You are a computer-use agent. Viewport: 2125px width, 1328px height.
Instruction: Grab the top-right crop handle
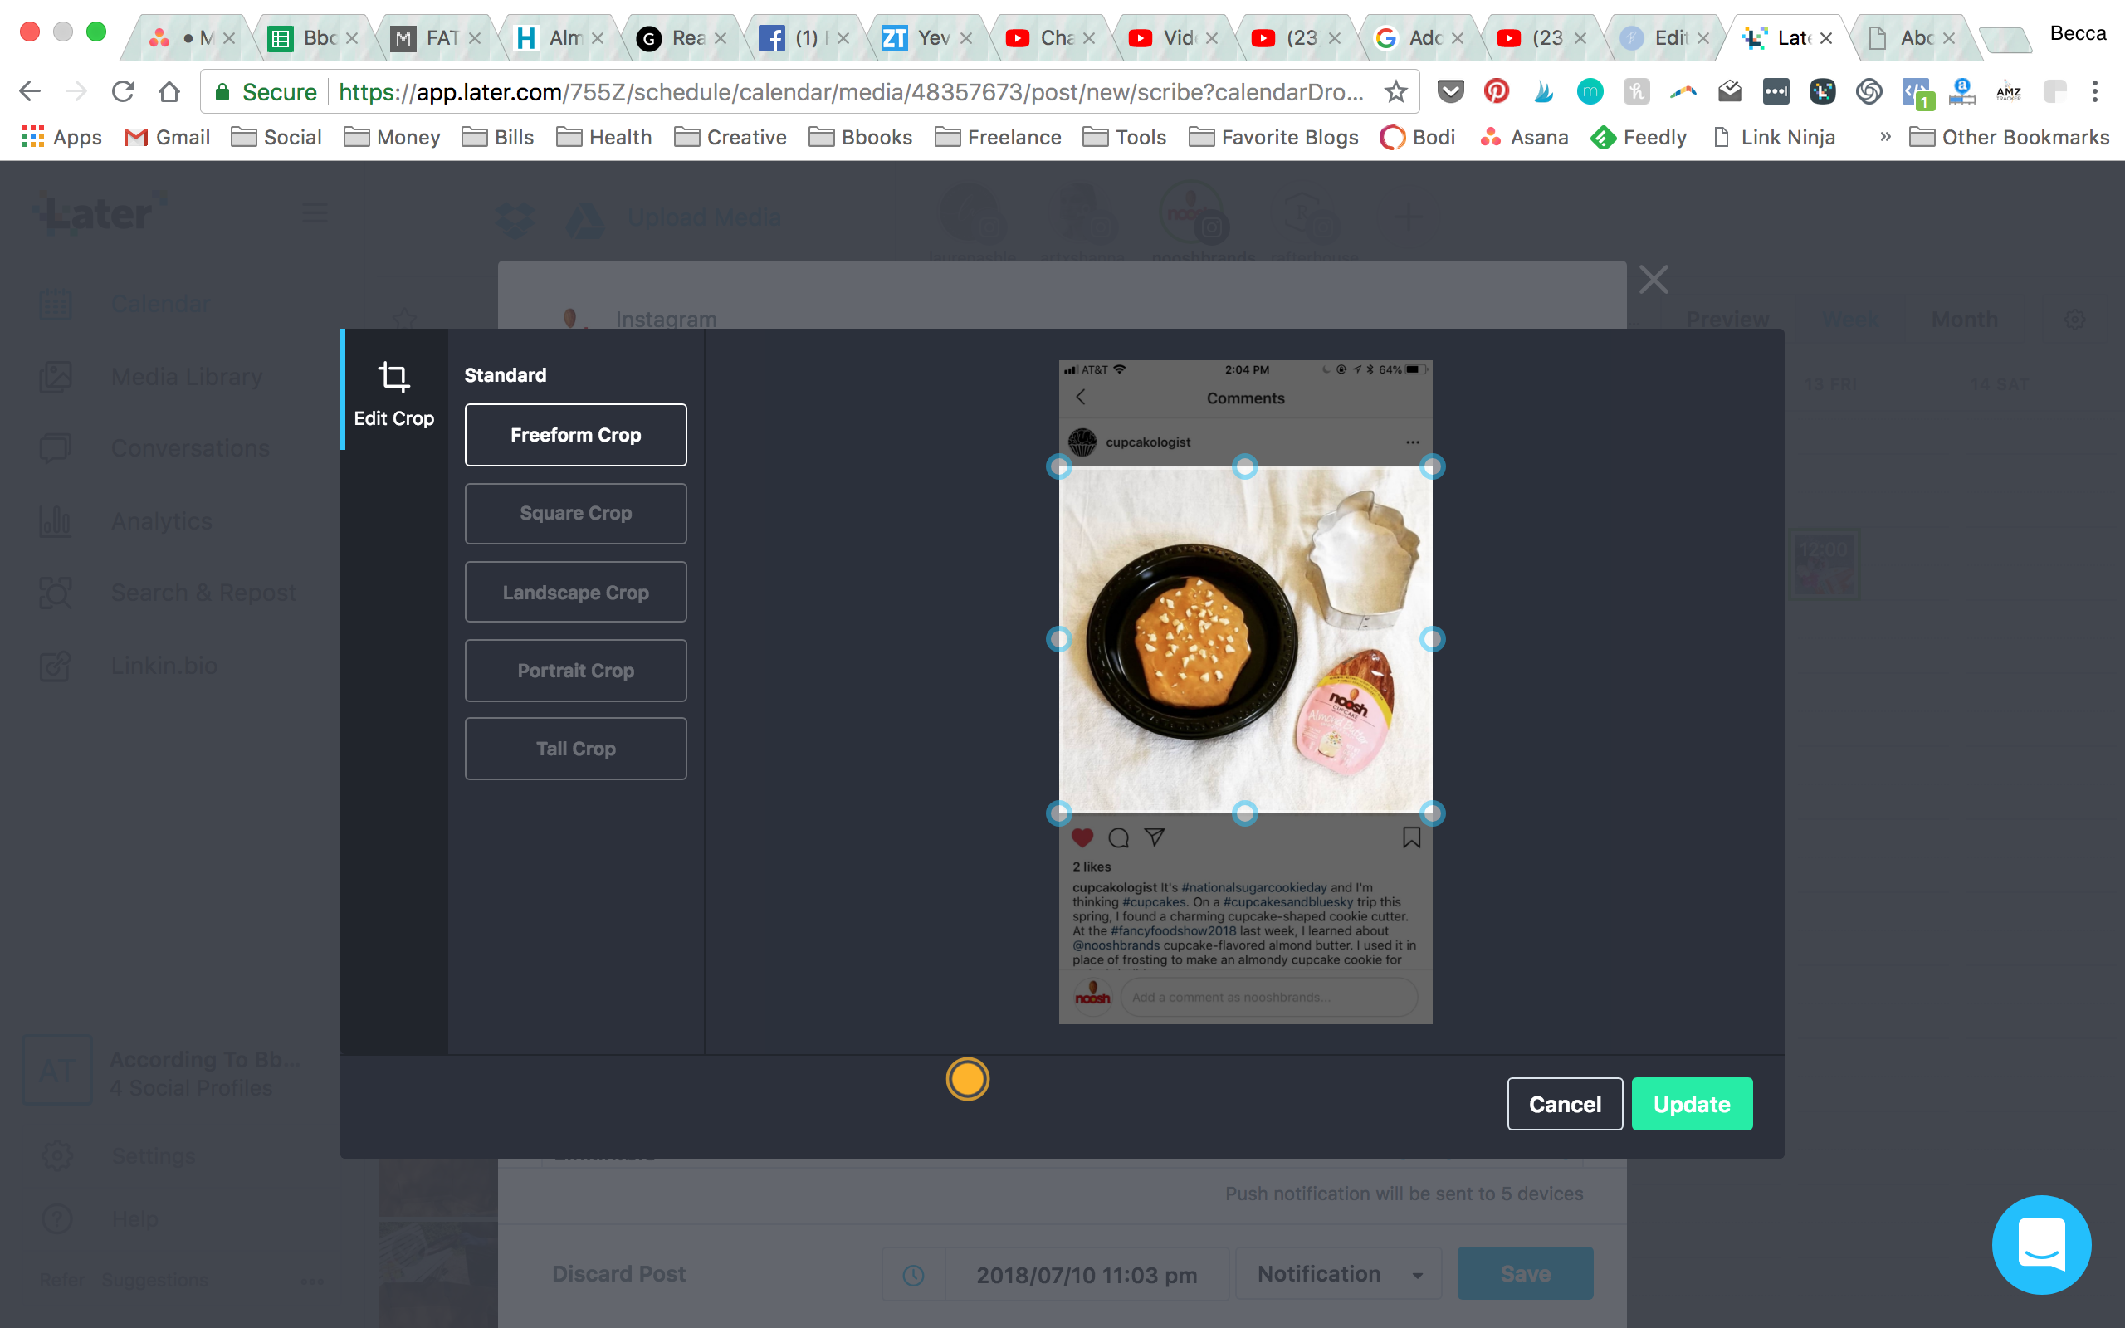(1432, 466)
